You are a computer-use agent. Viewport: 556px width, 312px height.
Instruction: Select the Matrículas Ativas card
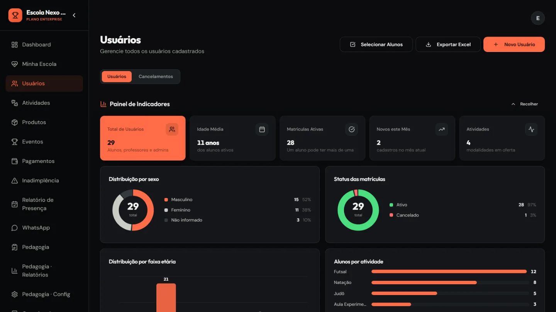pyautogui.click(x=322, y=138)
